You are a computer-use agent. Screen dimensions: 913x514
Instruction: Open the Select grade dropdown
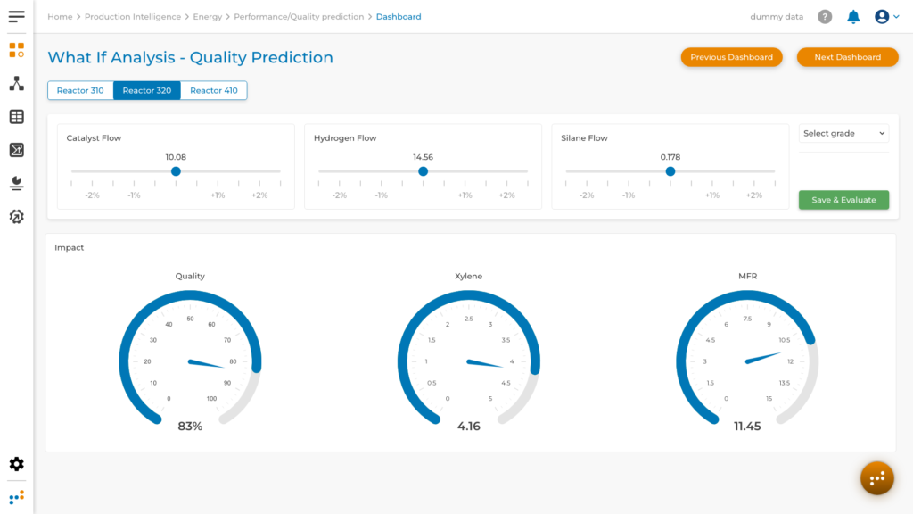pos(843,133)
